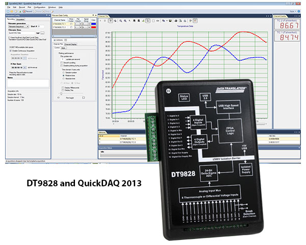Screen dimensions: 306x245
Task: Click the blue color swatch for TC 1
Action: [94, 24]
